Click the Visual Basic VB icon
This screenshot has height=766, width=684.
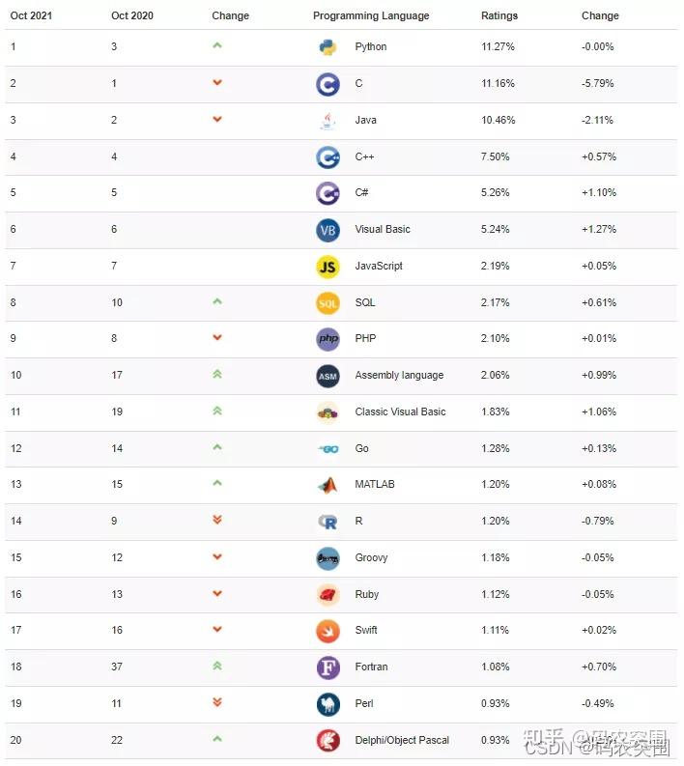click(328, 230)
